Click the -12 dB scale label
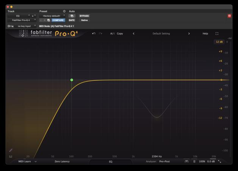 click(x=220, y=118)
